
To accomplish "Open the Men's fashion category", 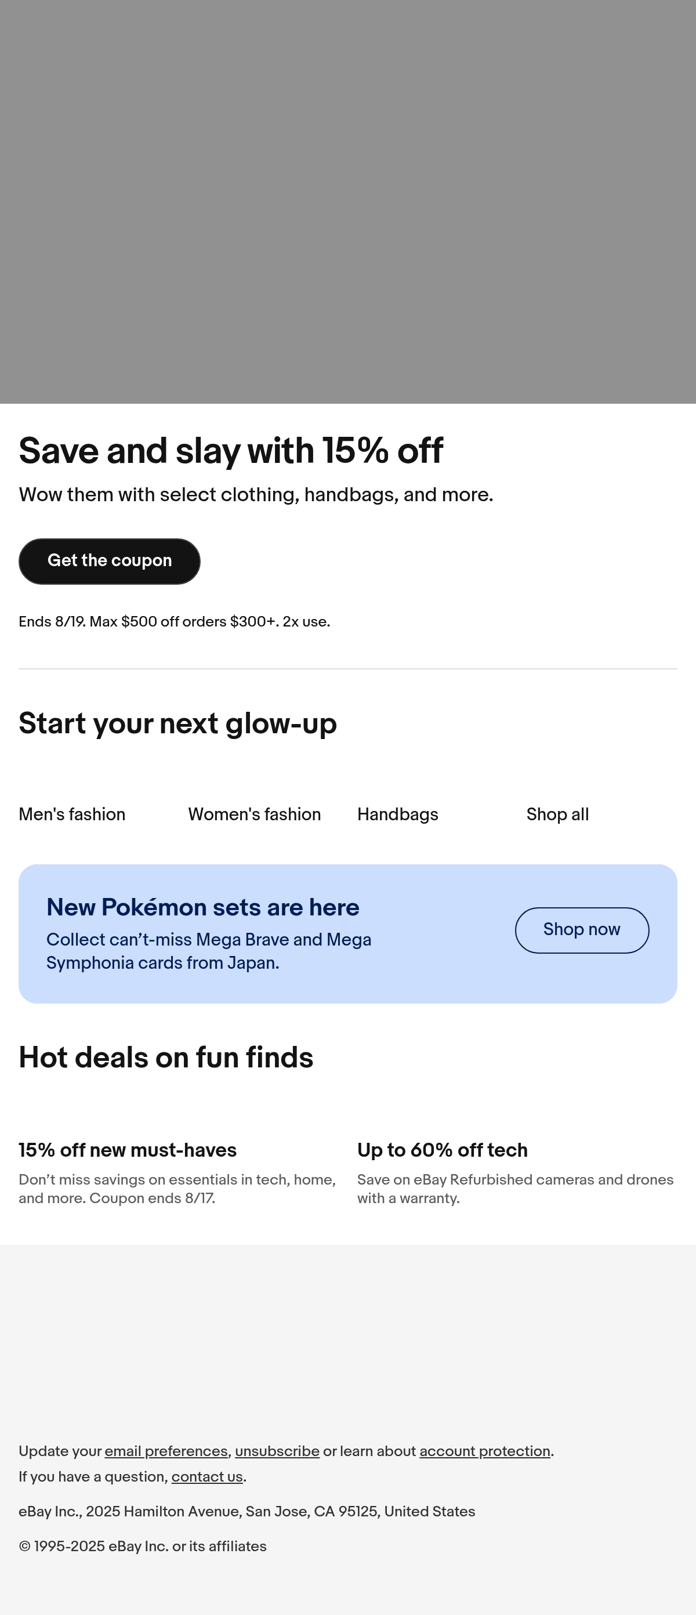I will 72,814.
